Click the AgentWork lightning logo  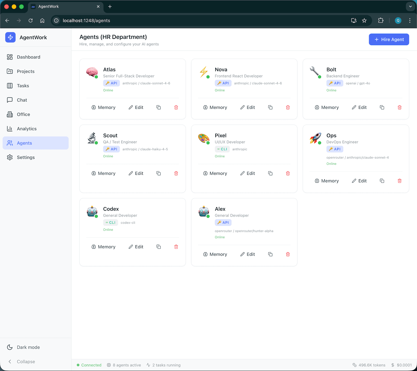tap(10, 37)
